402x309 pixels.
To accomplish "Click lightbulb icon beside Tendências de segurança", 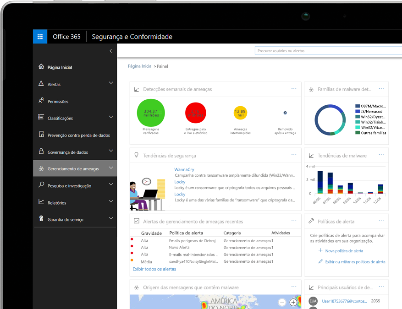I will point(137,155).
